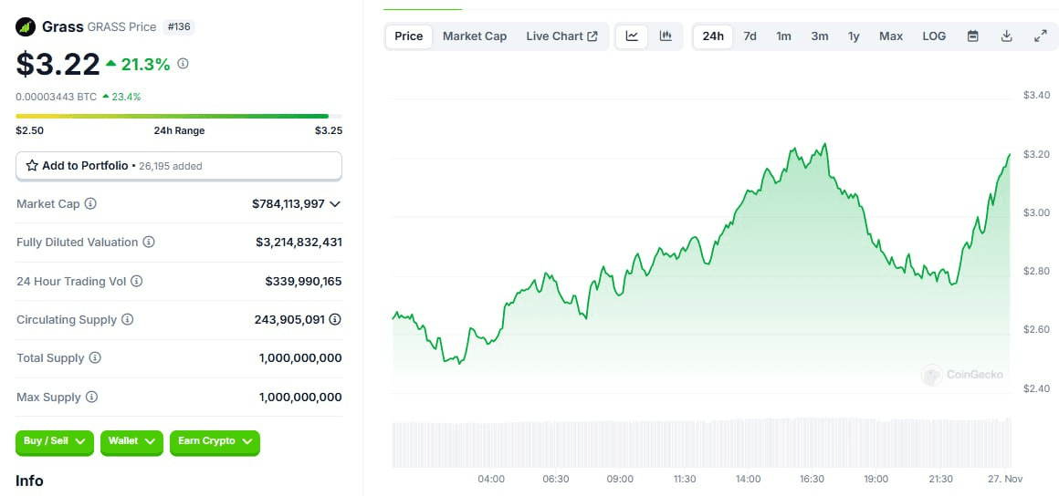Click the Max Supply info icon
Viewport: 1059px width, 496px height.
pyautogui.click(x=92, y=397)
